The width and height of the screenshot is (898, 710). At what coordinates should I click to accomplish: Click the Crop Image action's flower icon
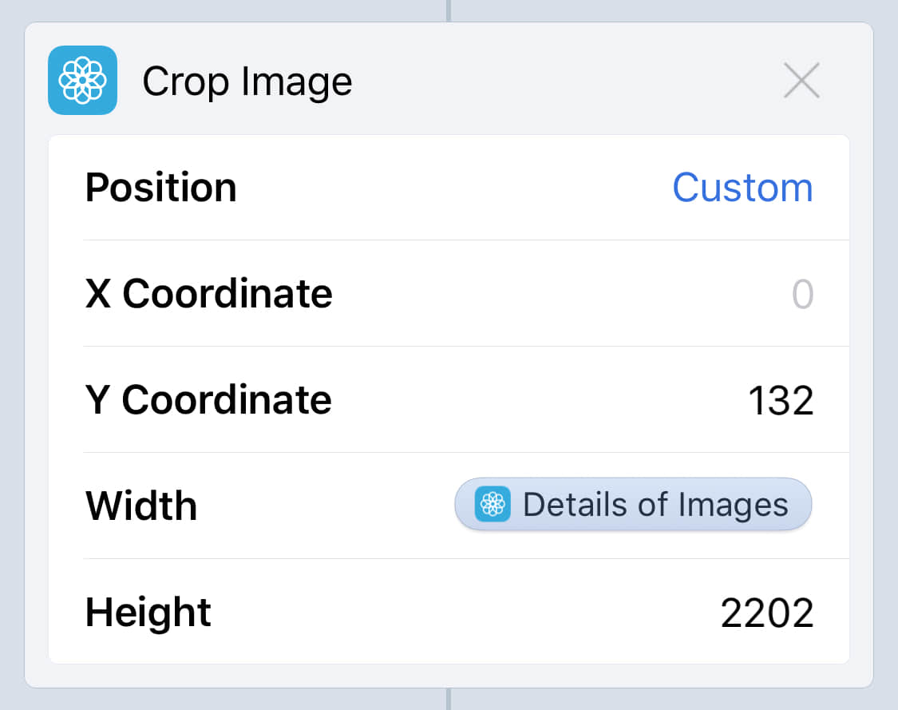coord(82,80)
